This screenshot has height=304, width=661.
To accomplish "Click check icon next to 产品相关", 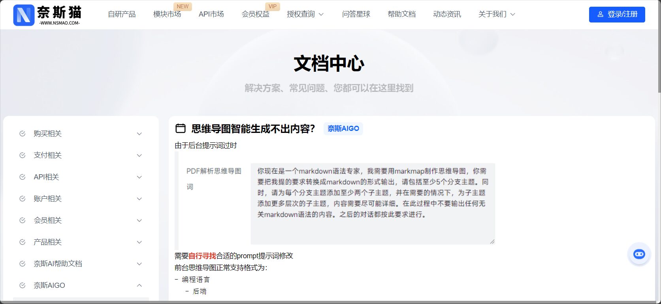I will 23,242.
